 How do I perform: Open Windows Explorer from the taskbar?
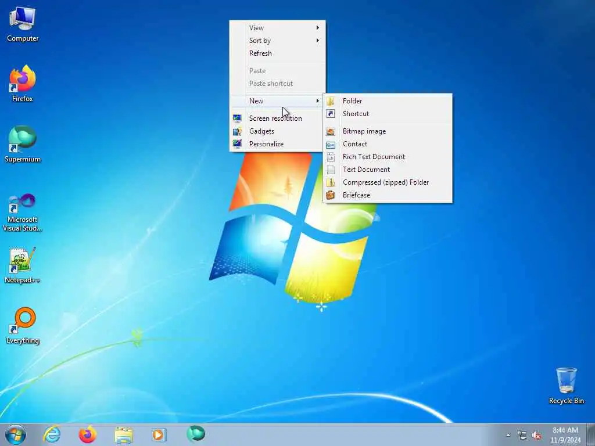123,435
